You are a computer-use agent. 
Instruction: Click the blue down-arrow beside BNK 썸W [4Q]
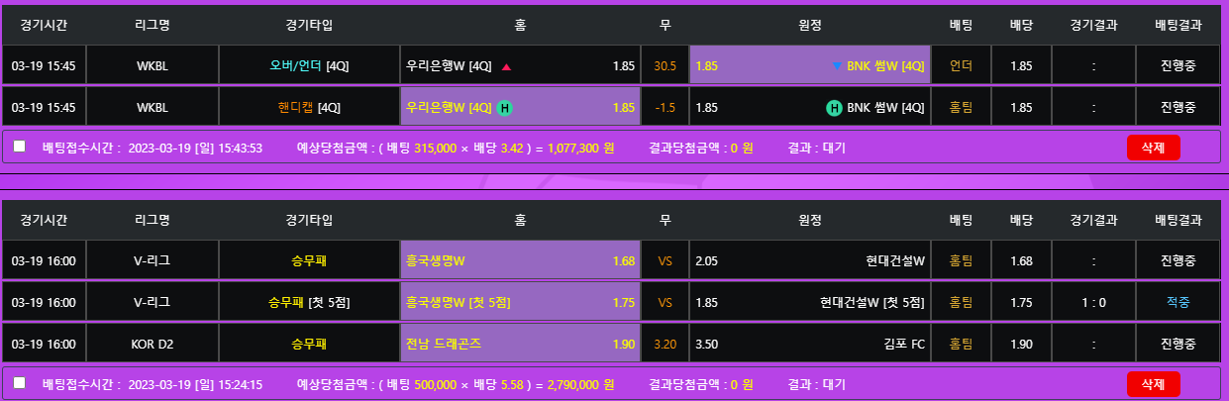pyautogui.click(x=837, y=66)
